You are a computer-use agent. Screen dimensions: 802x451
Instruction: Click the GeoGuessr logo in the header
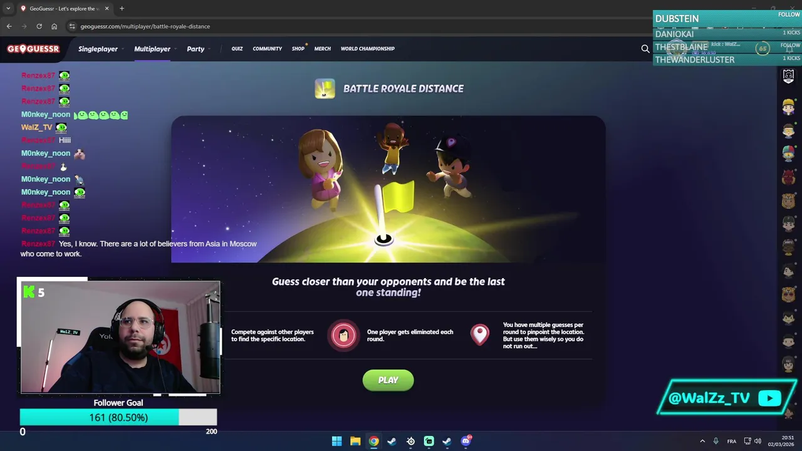[x=33, y=49]
